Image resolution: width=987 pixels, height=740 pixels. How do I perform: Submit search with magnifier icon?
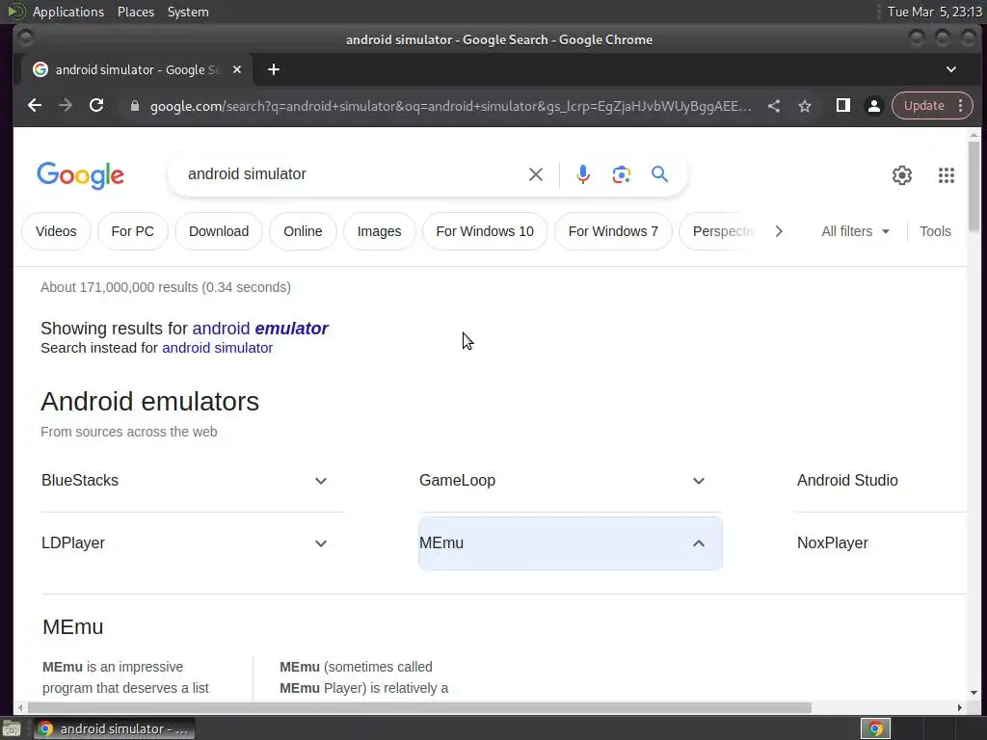coord(659,174)
